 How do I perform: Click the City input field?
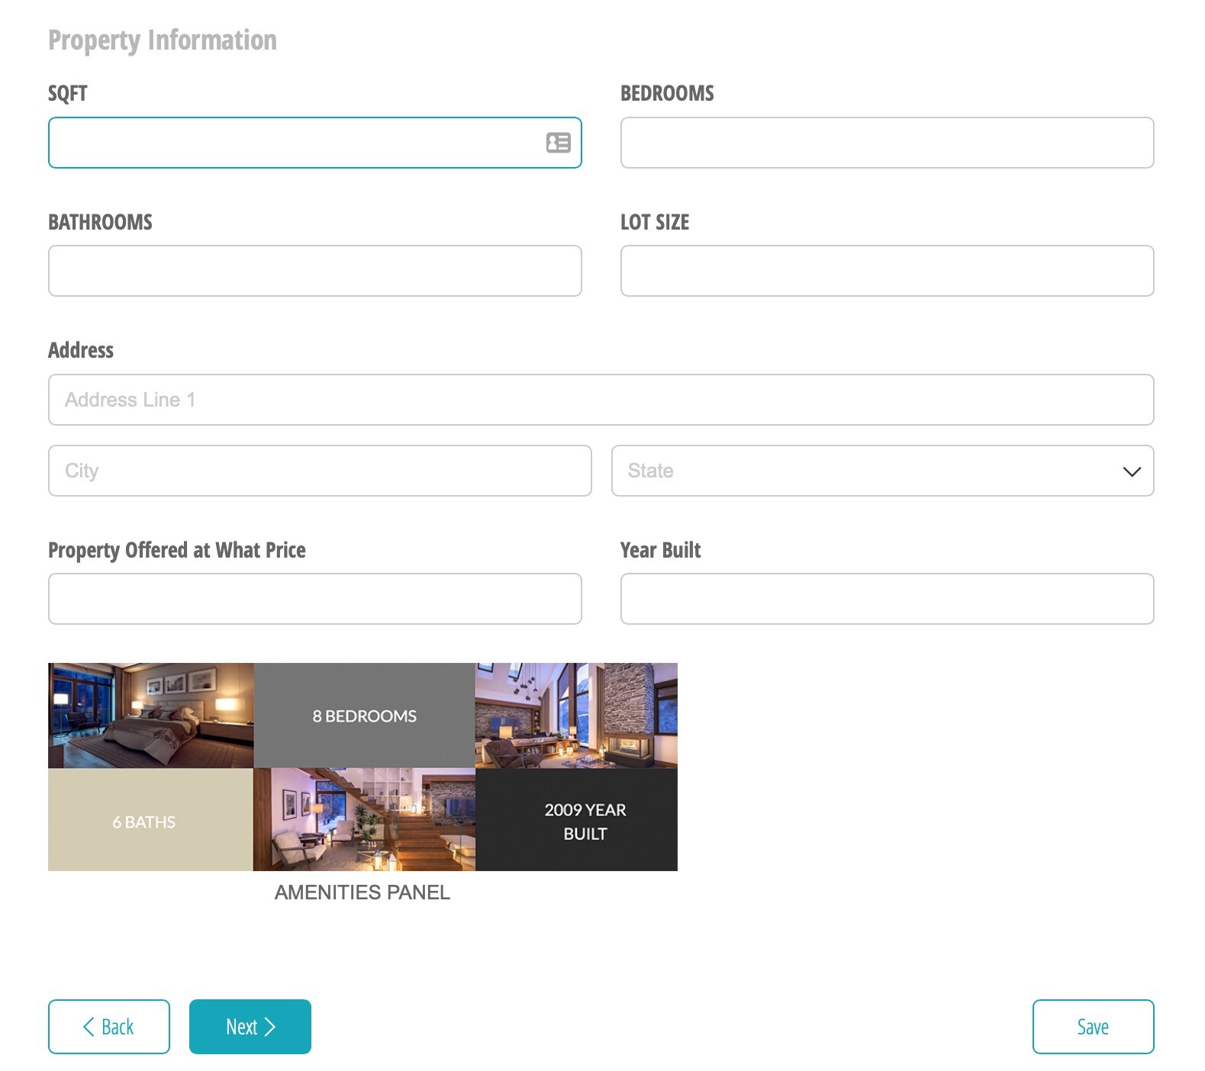point(320,471)
